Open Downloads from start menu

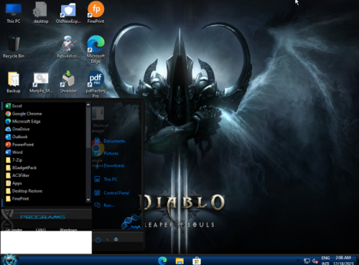110,165
